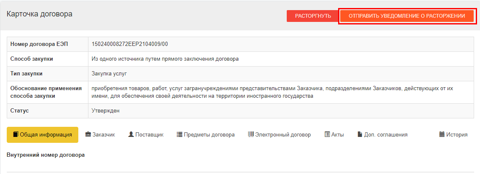The height and width of the screenshot is (174, 480).
Task: Click the red РАСТОРГНУТЬ button
Action: [x=313, y=16]
